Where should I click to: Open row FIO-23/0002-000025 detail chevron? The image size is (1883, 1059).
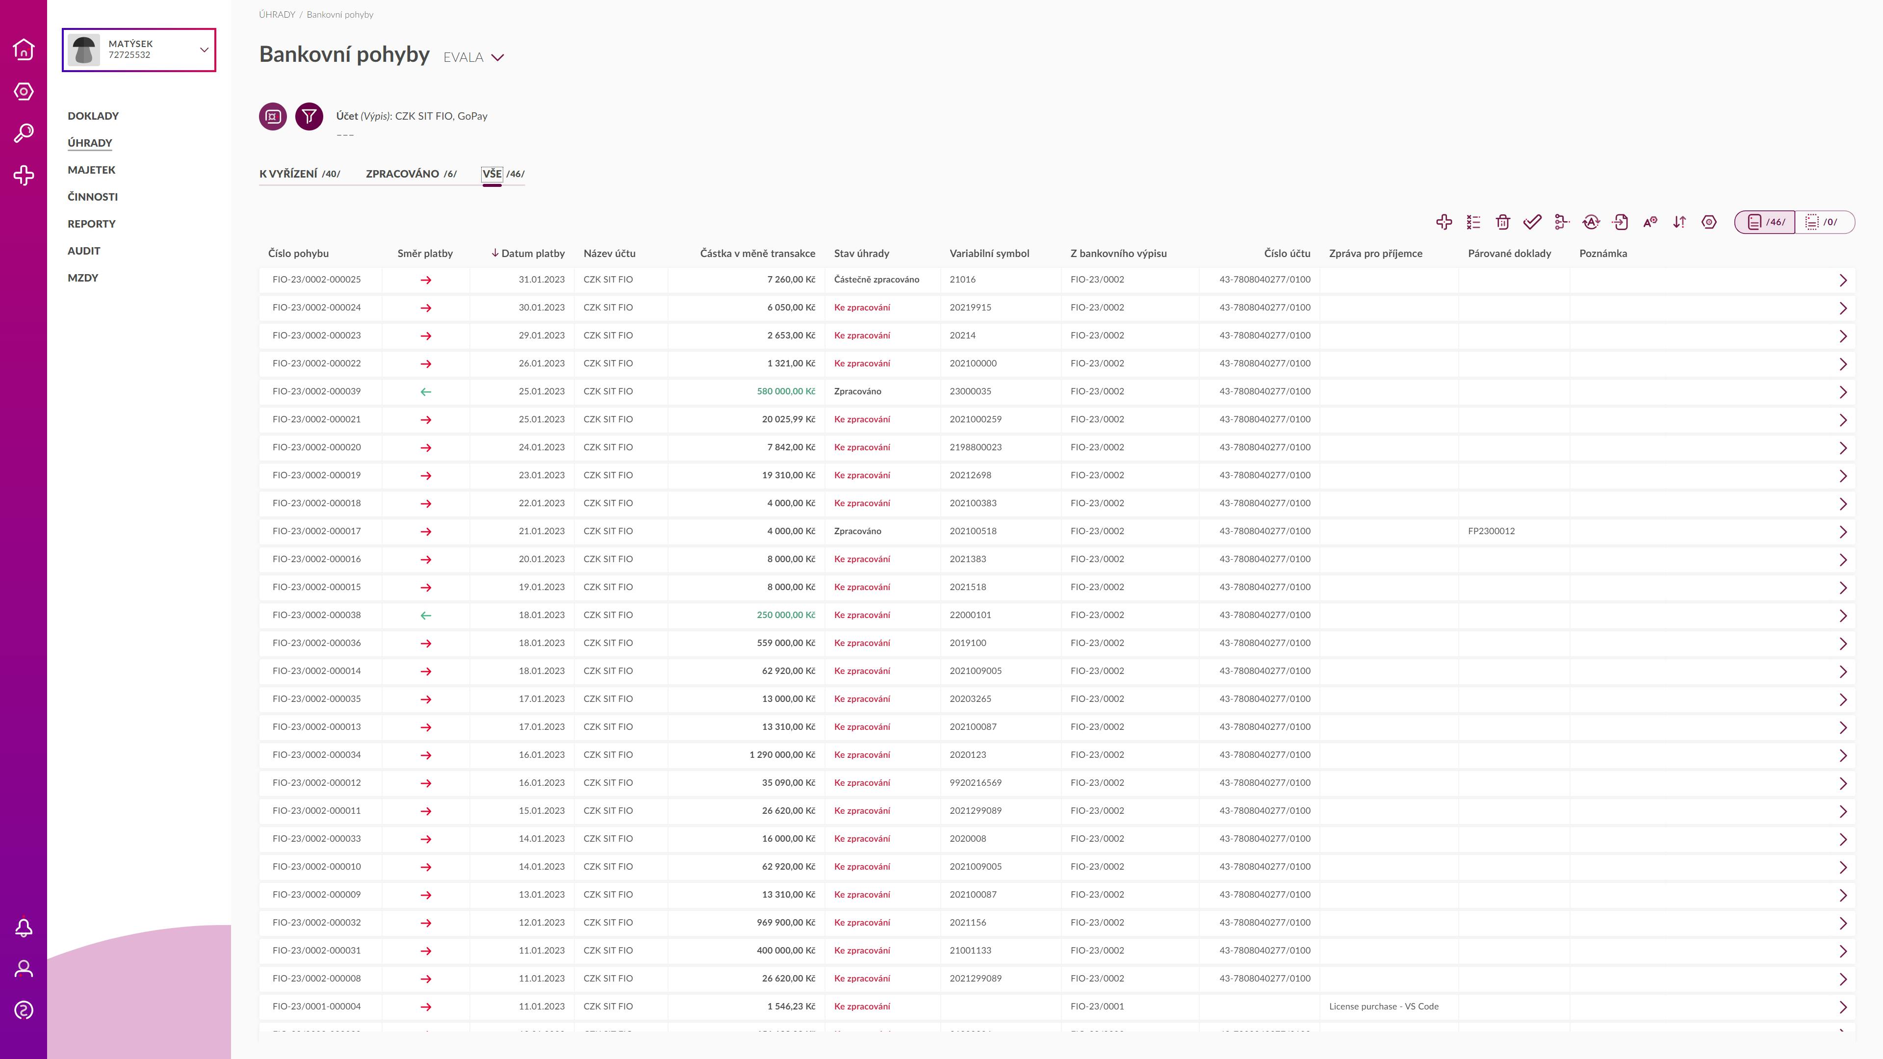(x=1843, y=281)
